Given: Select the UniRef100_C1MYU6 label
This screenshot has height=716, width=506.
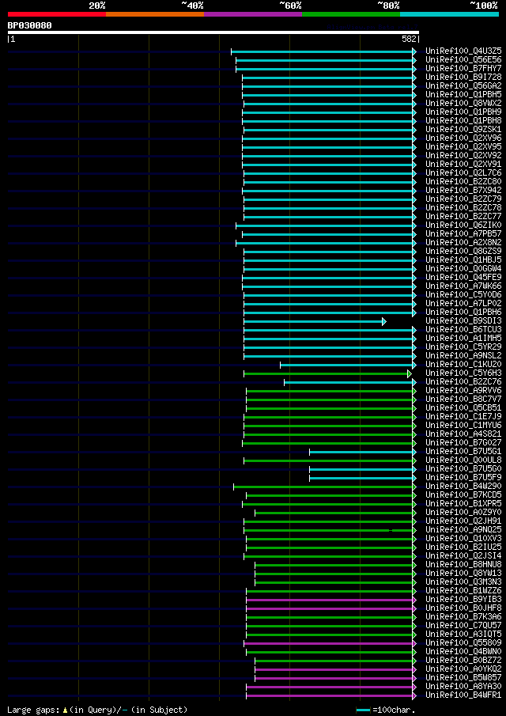Looking at the screenshot, I should [x=463, y=426].
